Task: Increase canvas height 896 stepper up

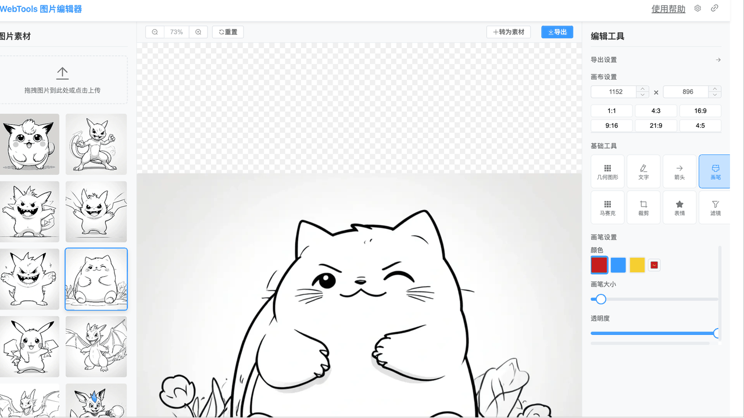Action: click(715, 89)
